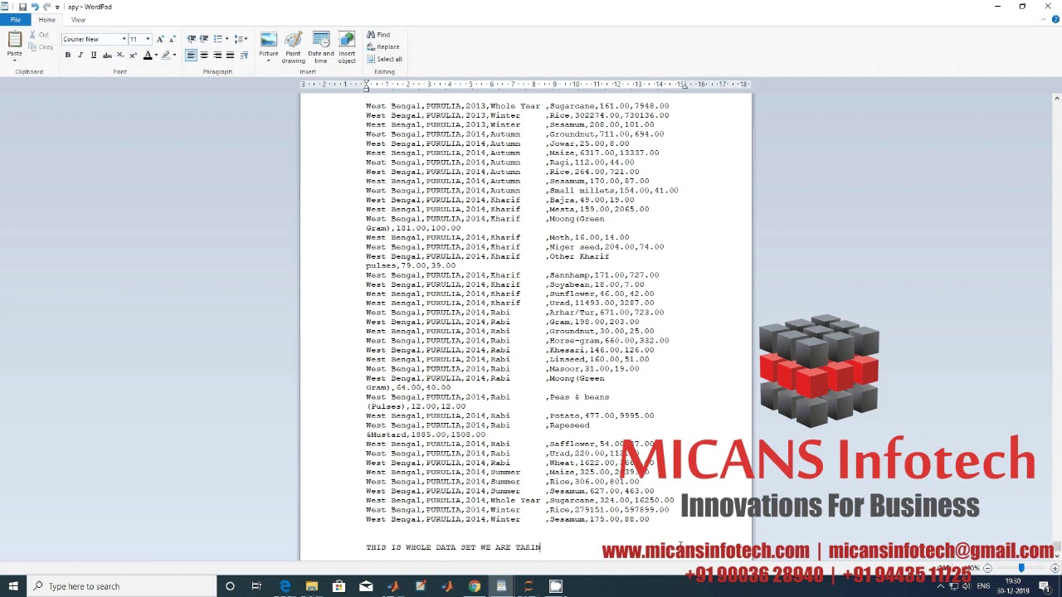Place cursor after 'THIS IS WHOLE DATA SET' line
The width and height of the screenshot is (1062, 597).
click(541, 547)
